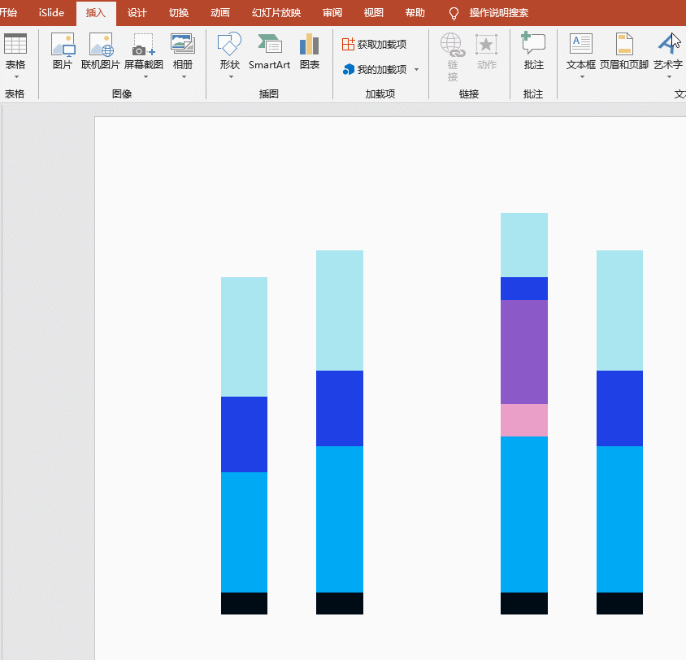This screenshot has width=686, height=660.
Task: Select the pink segment in the third bar
Action: [x=523, y=420]
